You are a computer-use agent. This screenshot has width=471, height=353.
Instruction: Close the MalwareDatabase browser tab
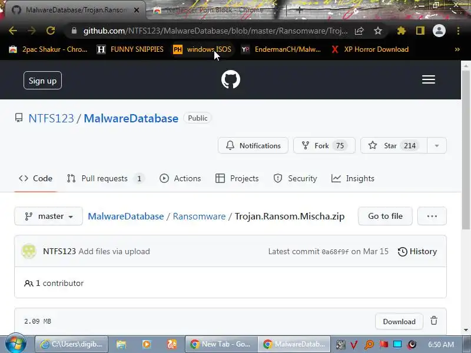(137, 10)
